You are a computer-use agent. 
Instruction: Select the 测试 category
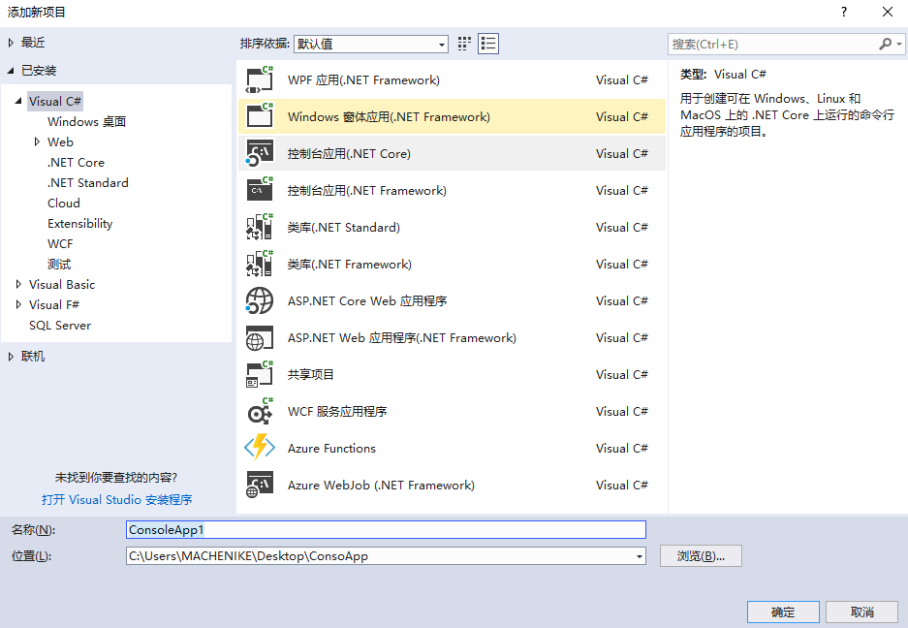59,265
